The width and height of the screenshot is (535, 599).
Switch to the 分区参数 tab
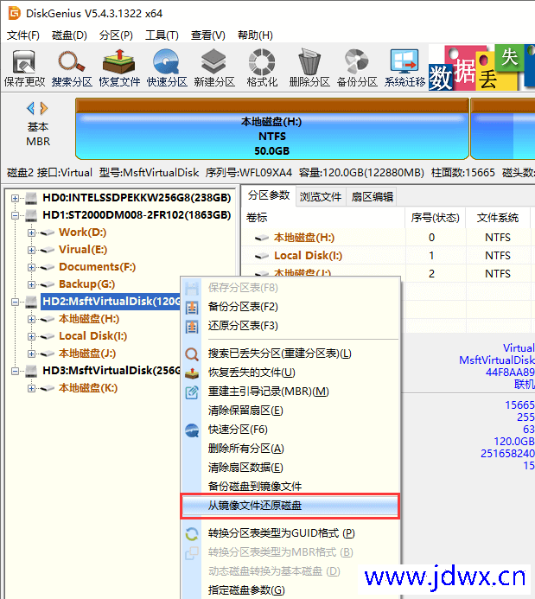pos(269,195)
